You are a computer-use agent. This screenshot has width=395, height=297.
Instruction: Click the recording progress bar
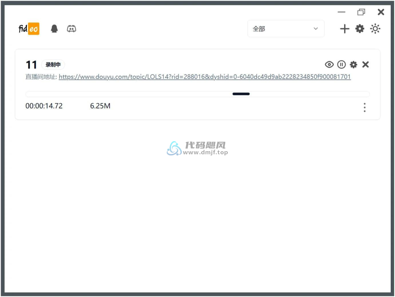[197, 94]
